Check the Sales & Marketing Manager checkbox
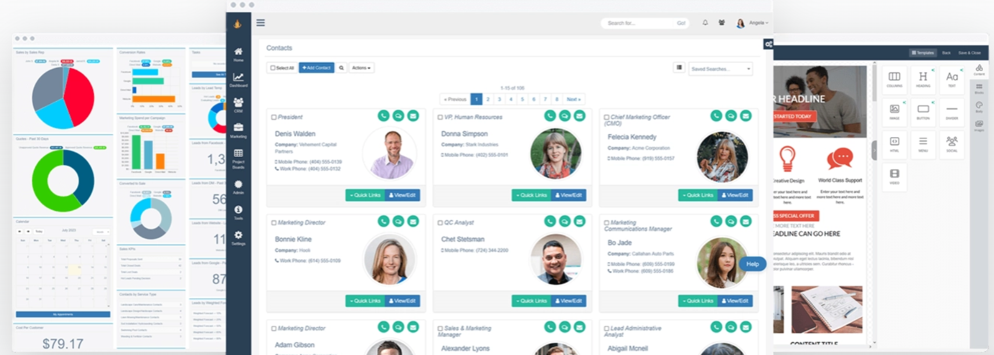The height and width of the screenshot is (355, 994). pyautogui.click(x=440, y=328)
